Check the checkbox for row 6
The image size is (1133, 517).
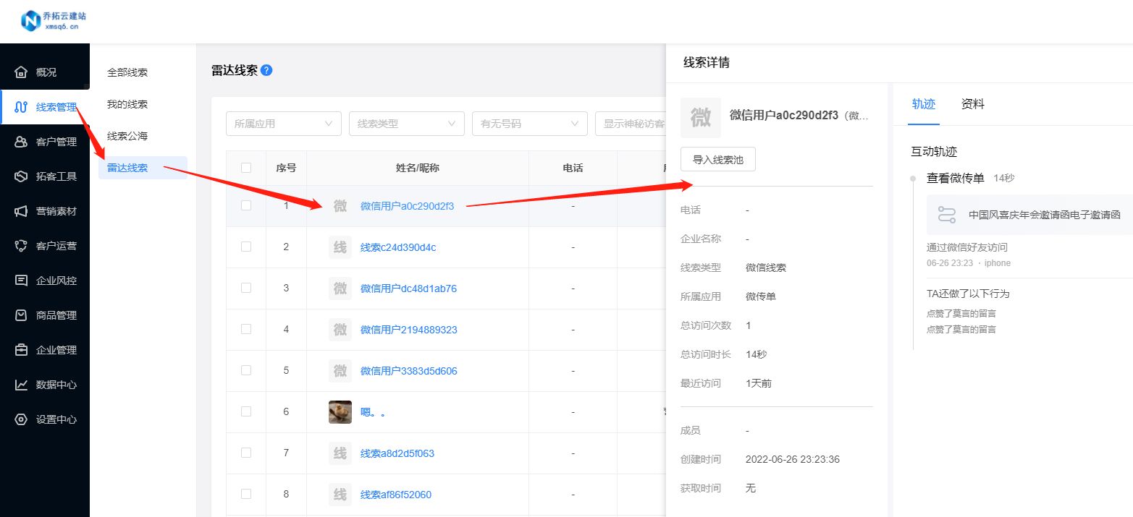[x=246, y=411]
